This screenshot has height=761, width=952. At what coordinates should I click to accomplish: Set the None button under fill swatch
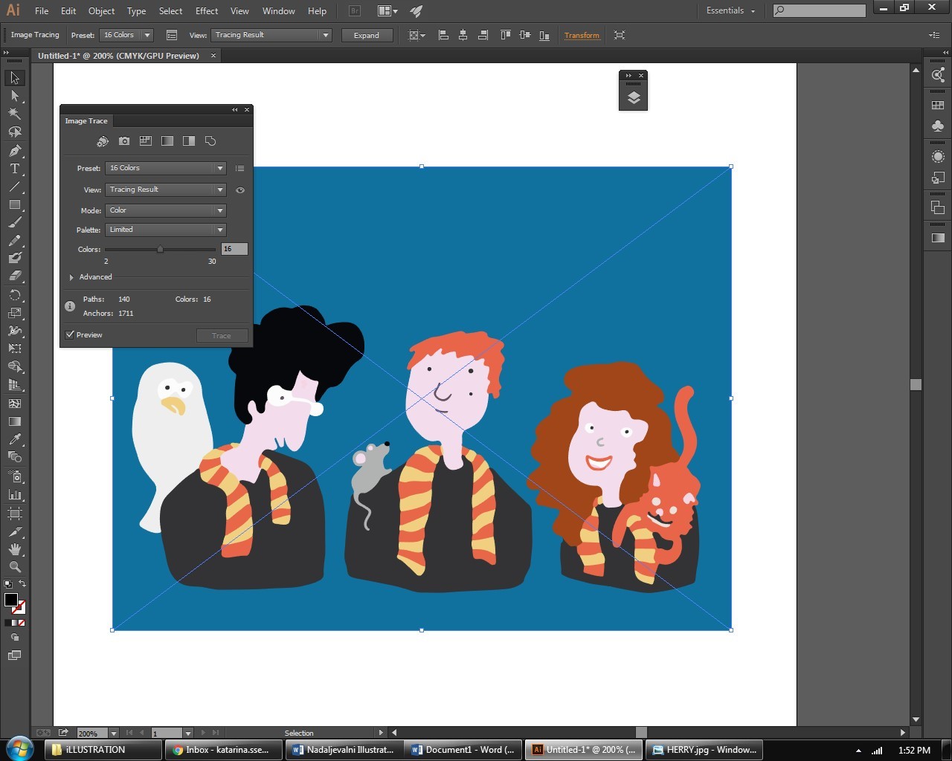tap(22, 623)
